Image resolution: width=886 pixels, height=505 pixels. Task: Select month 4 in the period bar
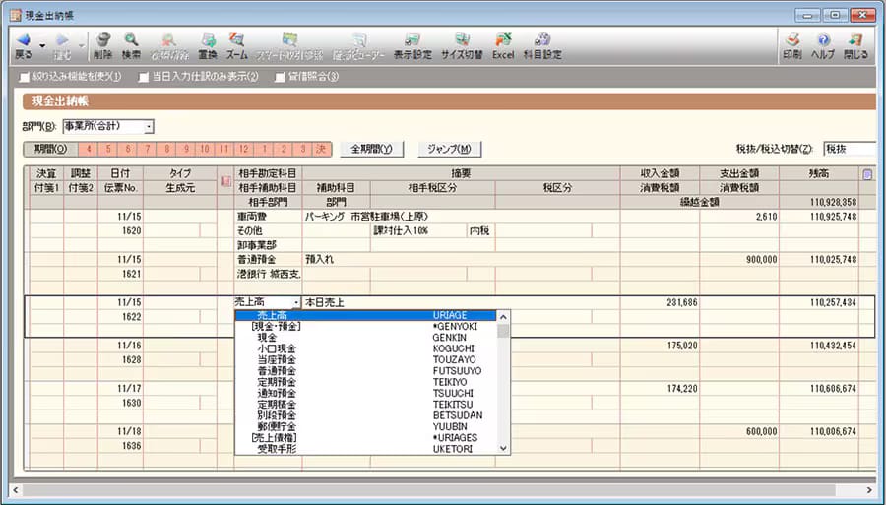click(x=89, y=149)
